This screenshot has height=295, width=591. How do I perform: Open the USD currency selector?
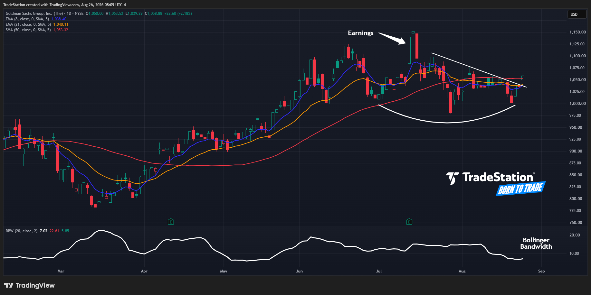[x=577, y=14]
